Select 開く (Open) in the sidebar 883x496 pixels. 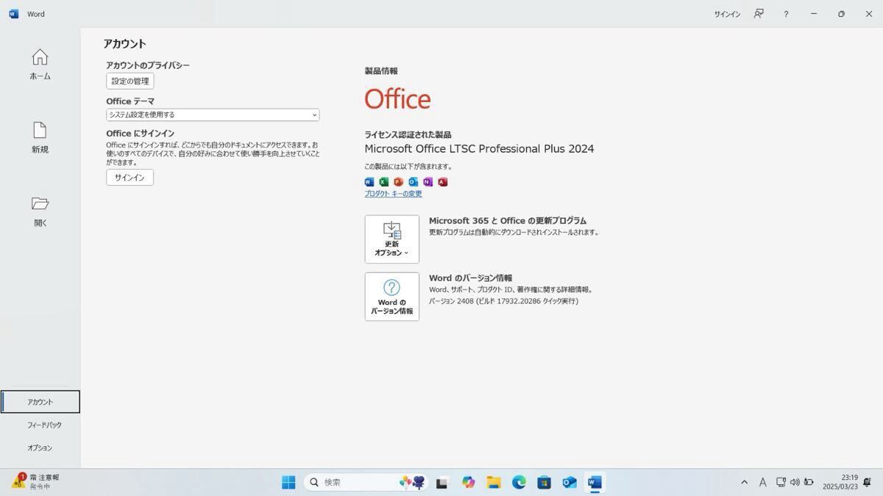coord(40,212)
